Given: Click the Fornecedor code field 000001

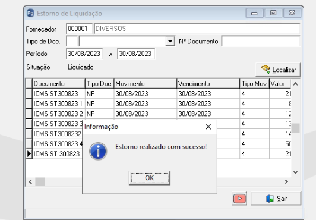Looking at the screenshot, I should tap(79, 29).
